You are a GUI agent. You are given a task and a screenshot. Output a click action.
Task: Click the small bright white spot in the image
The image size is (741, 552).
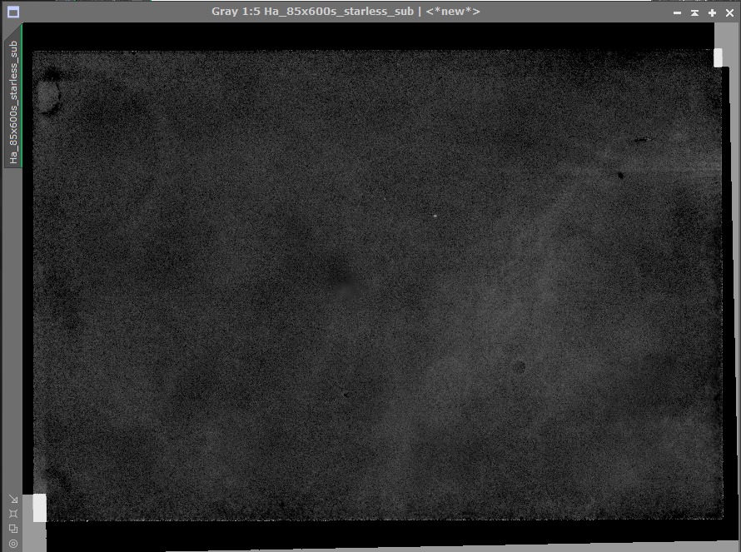[435, 216]
